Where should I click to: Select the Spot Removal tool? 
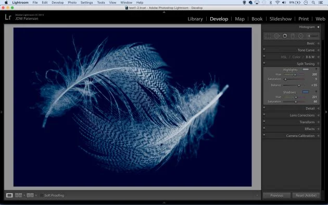[x=276, y=36]
